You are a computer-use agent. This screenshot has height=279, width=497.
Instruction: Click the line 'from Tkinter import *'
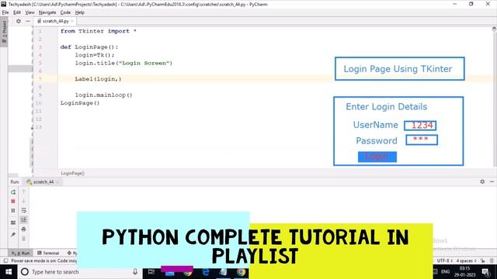coord(99,31)
